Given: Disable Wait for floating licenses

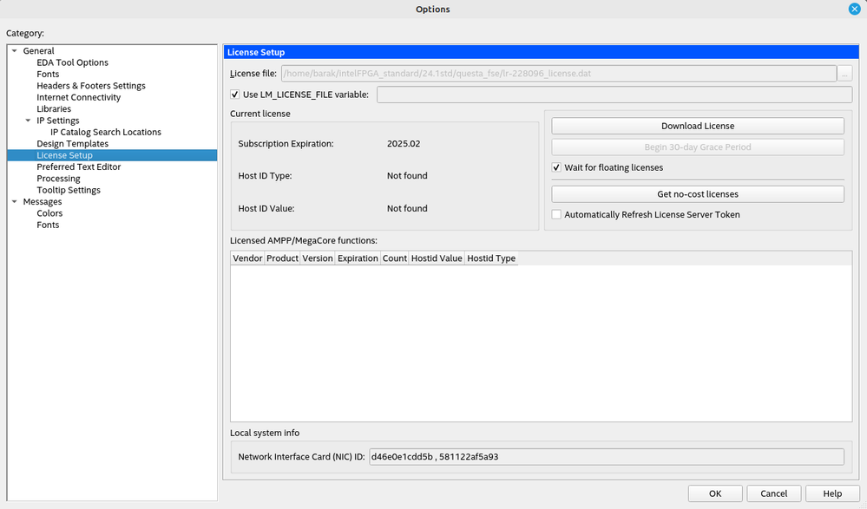Looking at the screenshot, I should [x=556, y=167].
